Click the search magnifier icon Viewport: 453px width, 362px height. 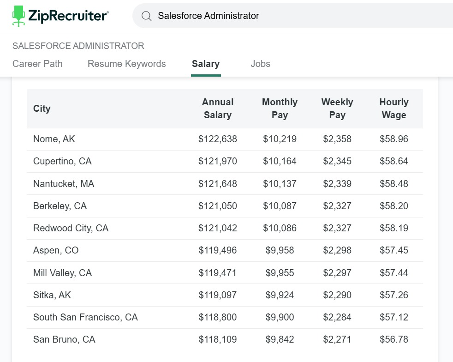146,16
